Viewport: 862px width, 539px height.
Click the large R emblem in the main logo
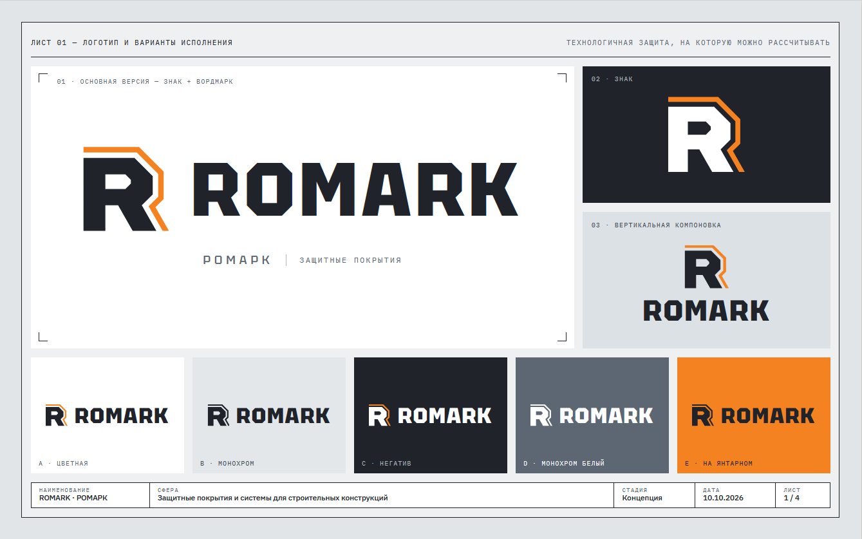126,189
